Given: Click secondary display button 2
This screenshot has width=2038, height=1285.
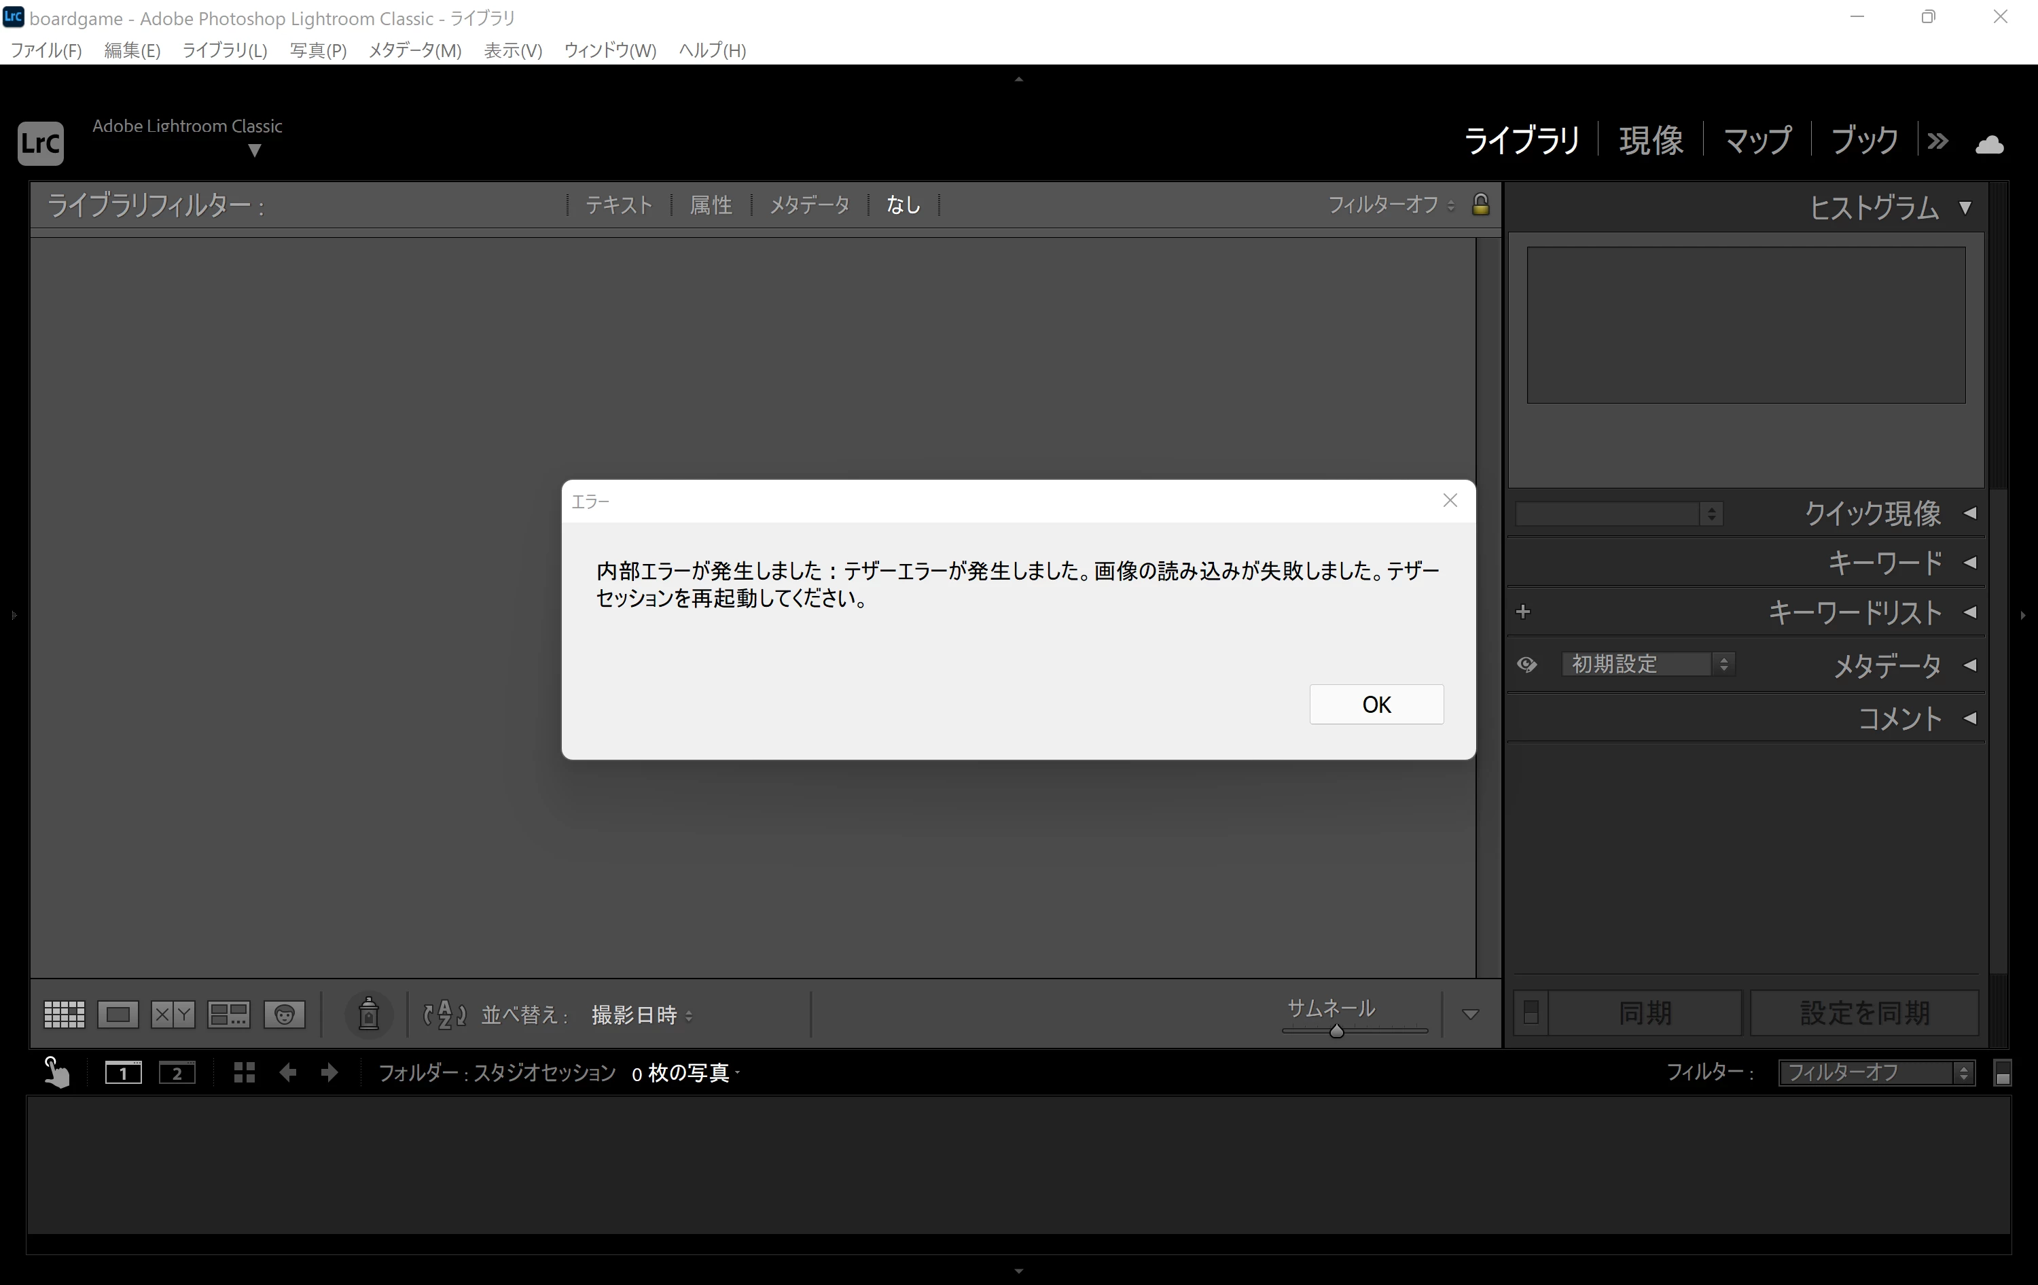Looking at the screenshot, I should 177,1074.
